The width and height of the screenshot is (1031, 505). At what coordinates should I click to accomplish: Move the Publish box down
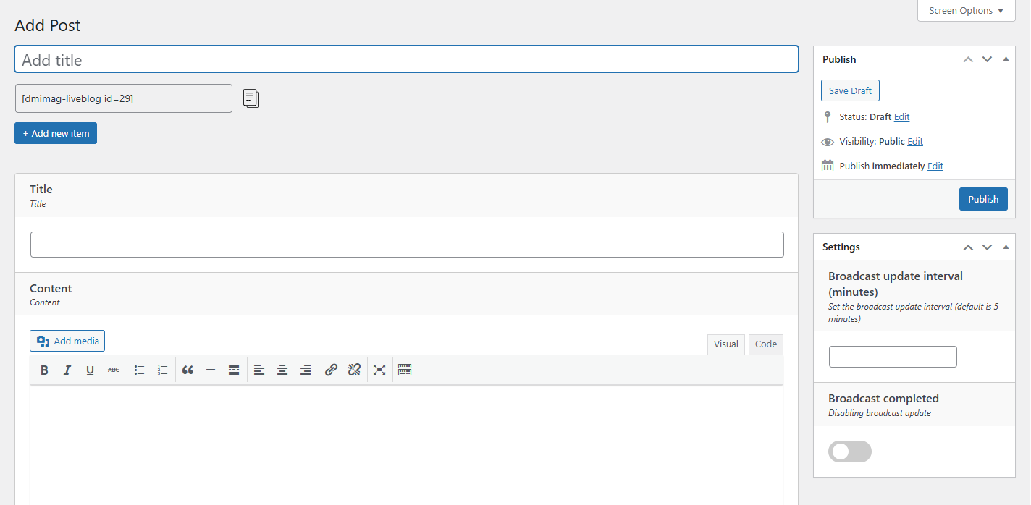pos(987,59)
